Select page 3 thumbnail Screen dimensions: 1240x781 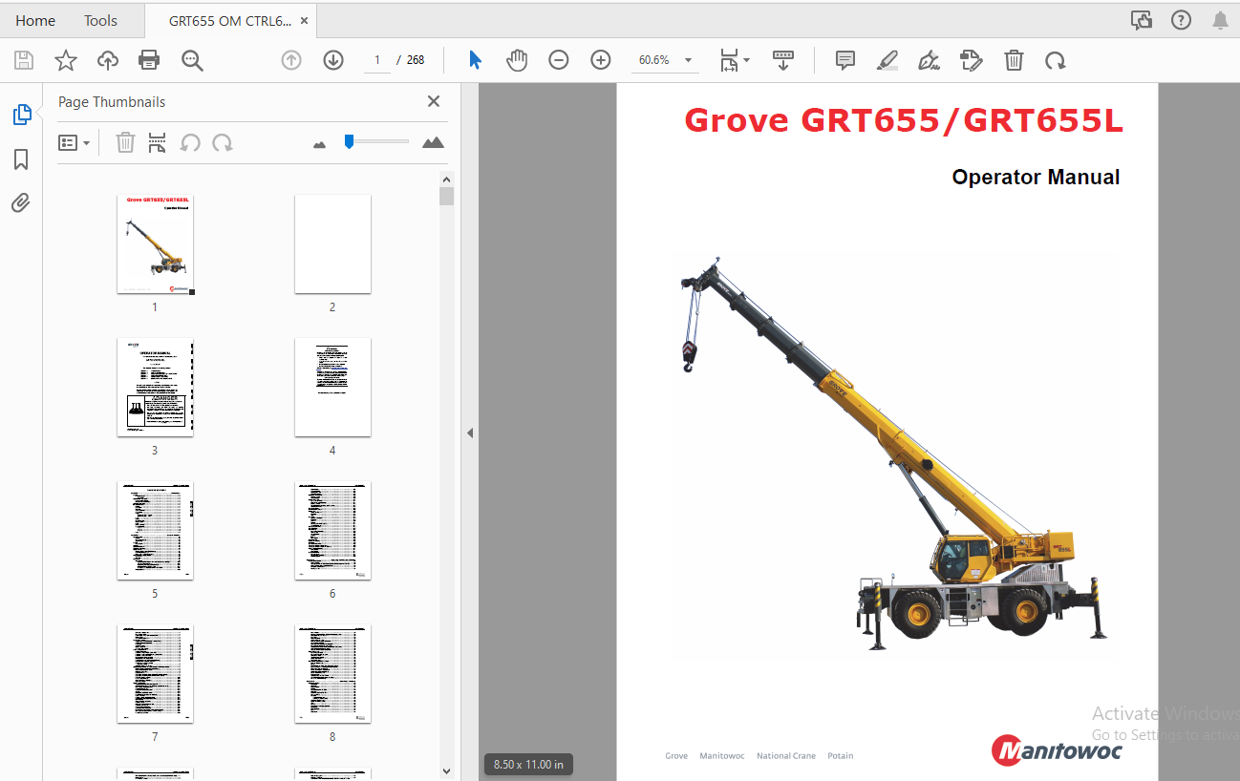point(156,388)
